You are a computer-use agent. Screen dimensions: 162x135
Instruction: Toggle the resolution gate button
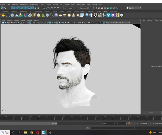[x=34, y=23]
